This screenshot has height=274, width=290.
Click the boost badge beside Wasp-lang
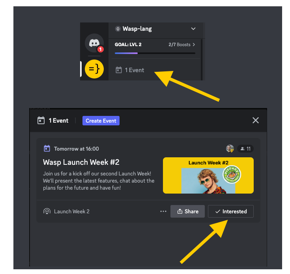click(x=118, y=29)
